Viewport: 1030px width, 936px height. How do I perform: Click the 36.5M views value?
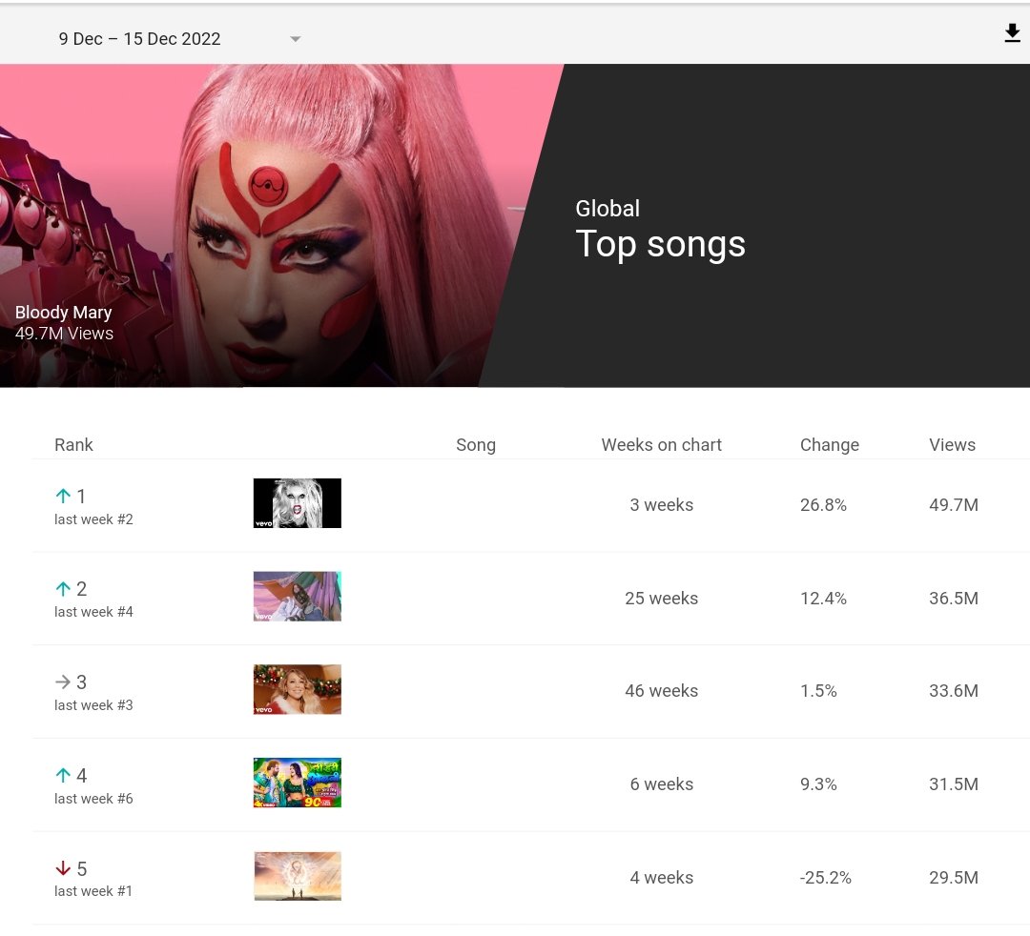coord(953,598)
